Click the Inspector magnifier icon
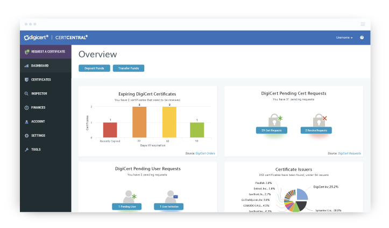389x228 pixels. [x=26, y=93]
